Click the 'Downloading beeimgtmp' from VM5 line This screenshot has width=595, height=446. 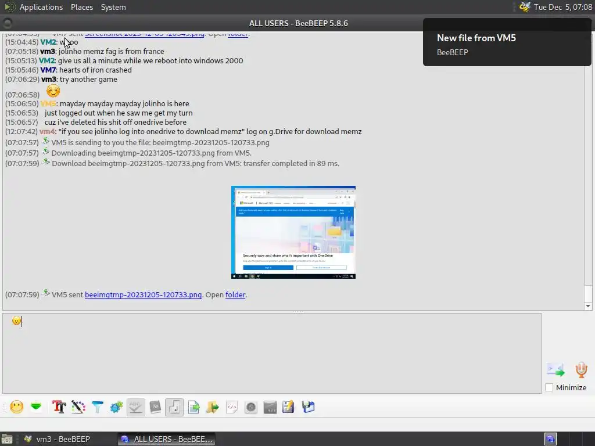point(152,153)
